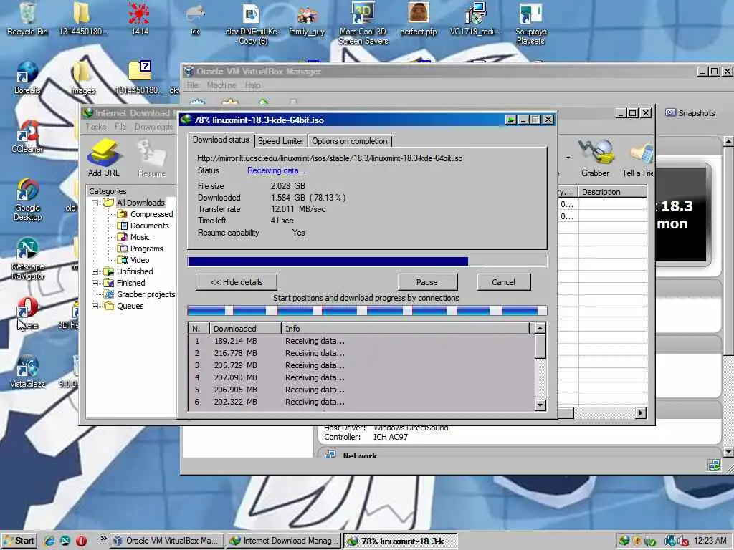Switch to the Speed Limiter tab
This screenshot has height=550, width=734.
point(281,141)
